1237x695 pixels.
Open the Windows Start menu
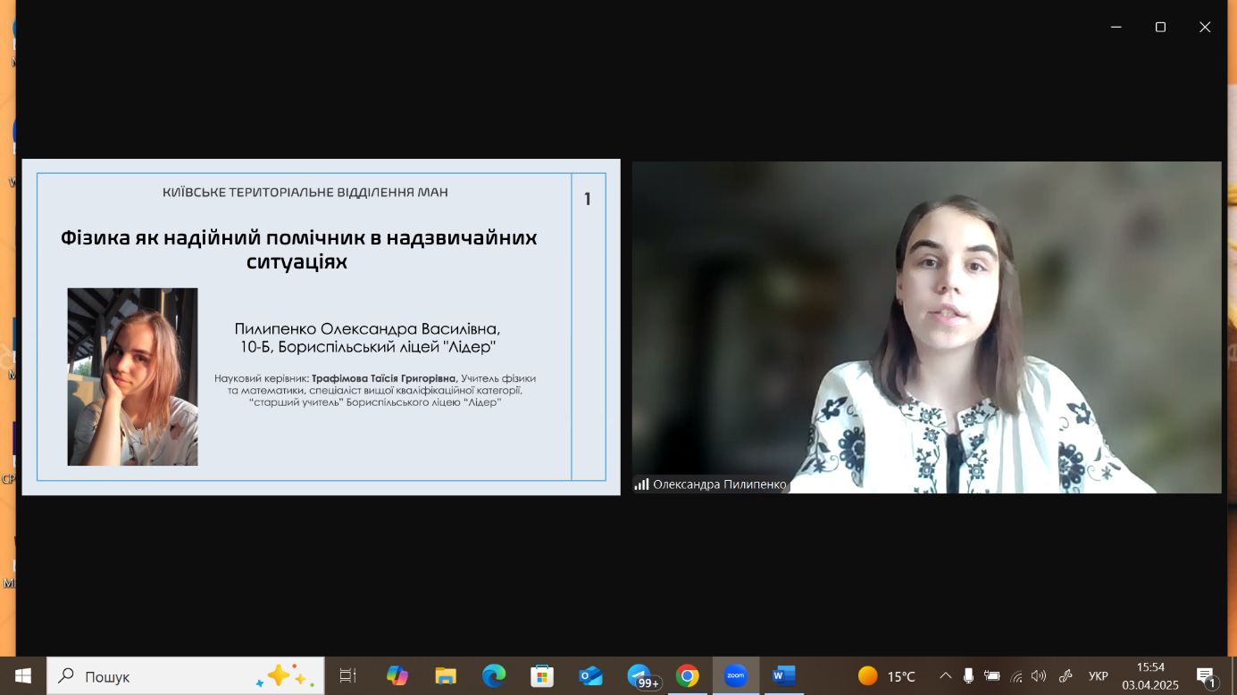point(23,676)
